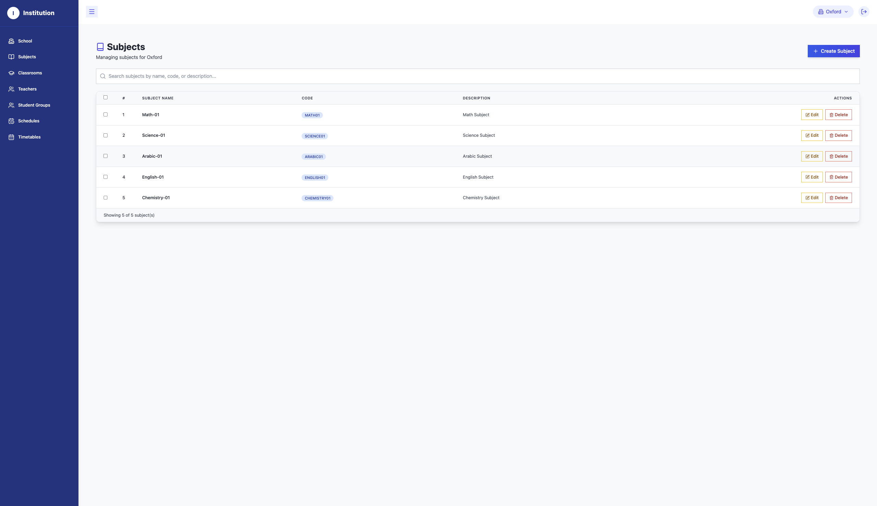
Task: Click the Create Subject button
Action: (x=833, y=51)
